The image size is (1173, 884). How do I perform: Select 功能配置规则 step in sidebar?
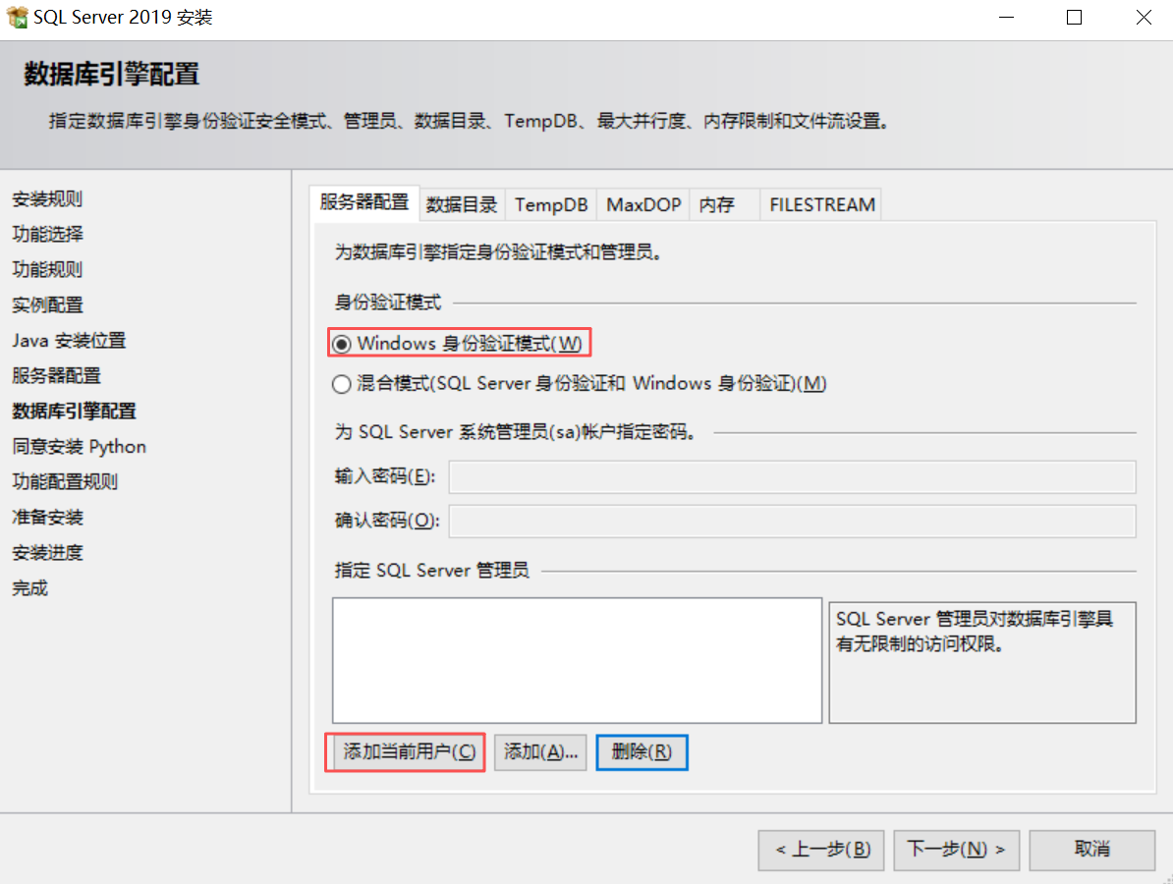[65, 481]
